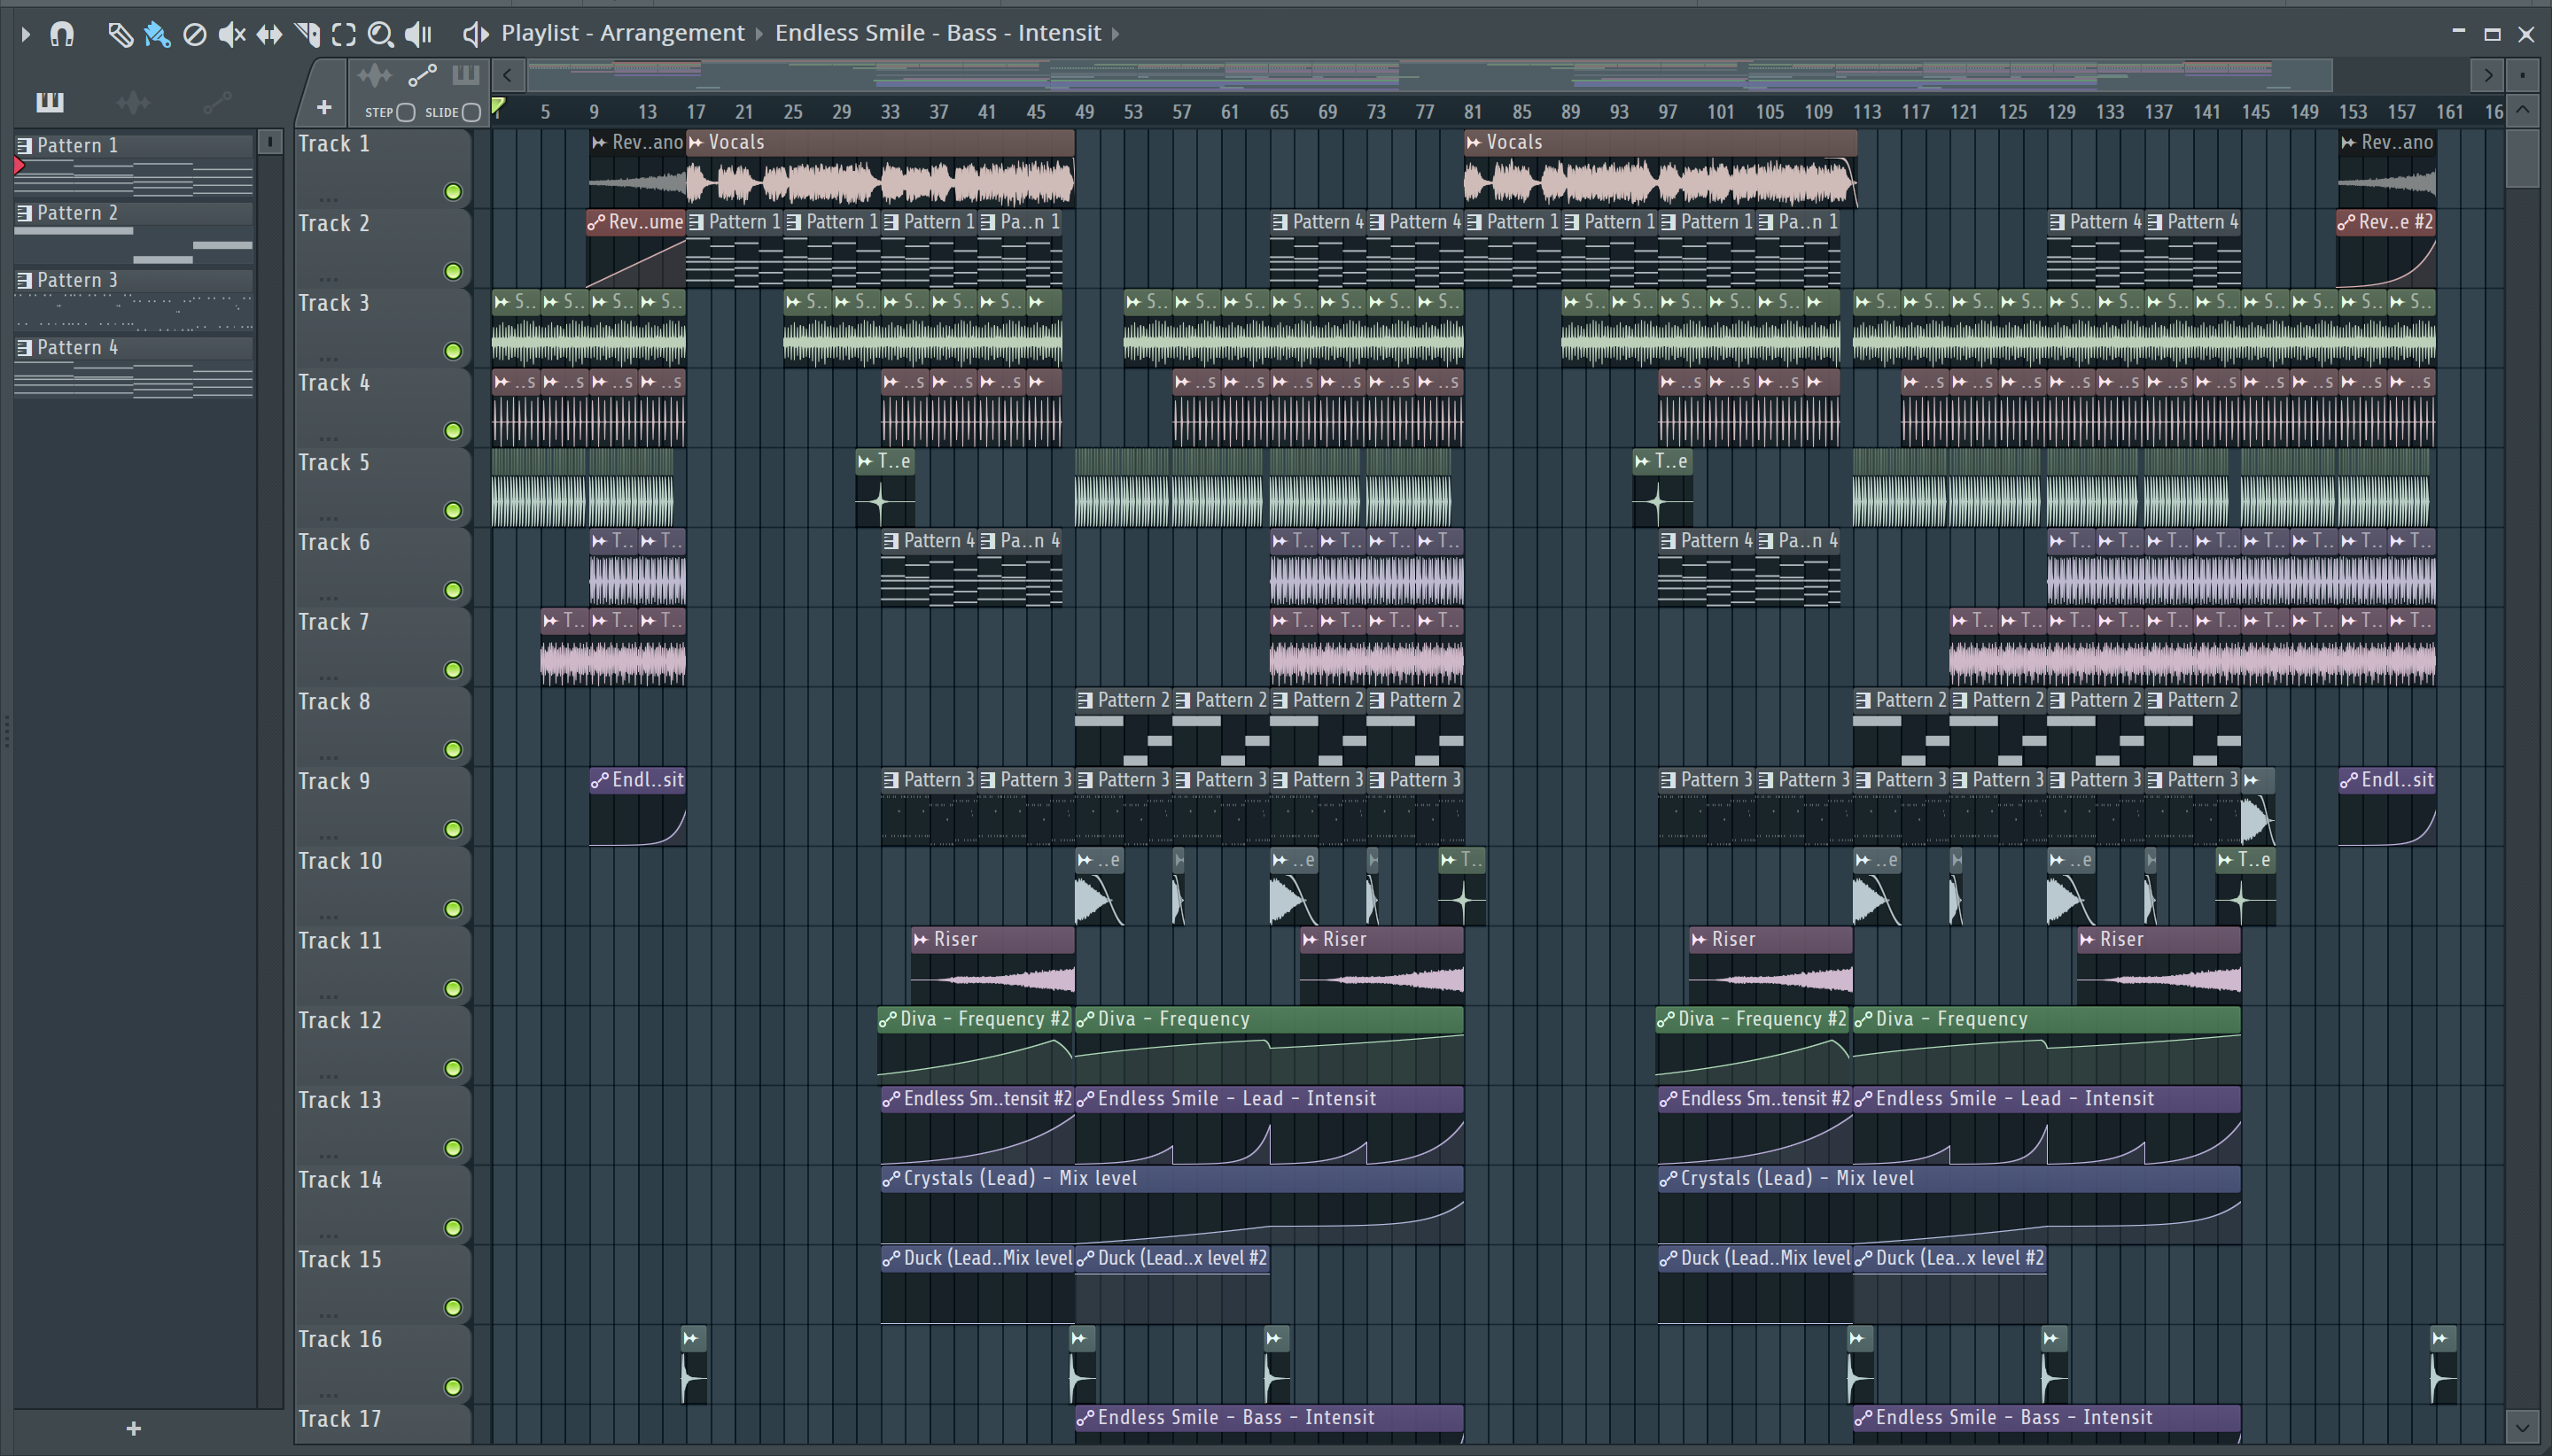This screenshot has width=2552, height=1456.
Task: Select first Pattern 2 clip on Track 8
Action: click(x=1123, y=726)
